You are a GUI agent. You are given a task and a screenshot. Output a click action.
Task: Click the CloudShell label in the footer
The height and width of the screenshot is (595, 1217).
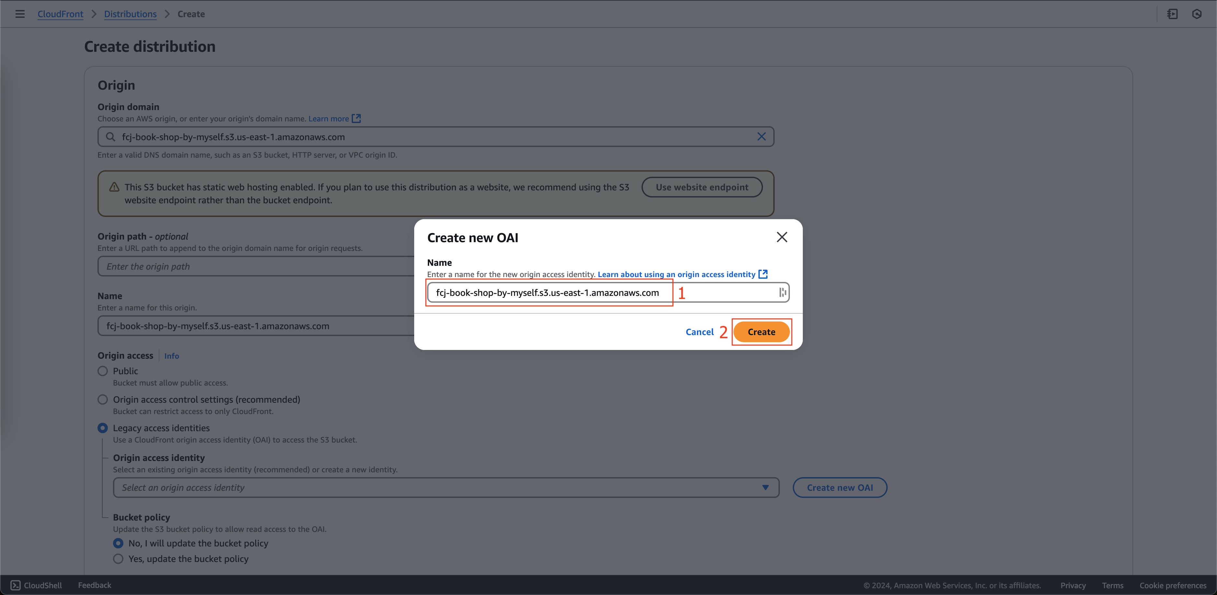(x=43, y=585)
